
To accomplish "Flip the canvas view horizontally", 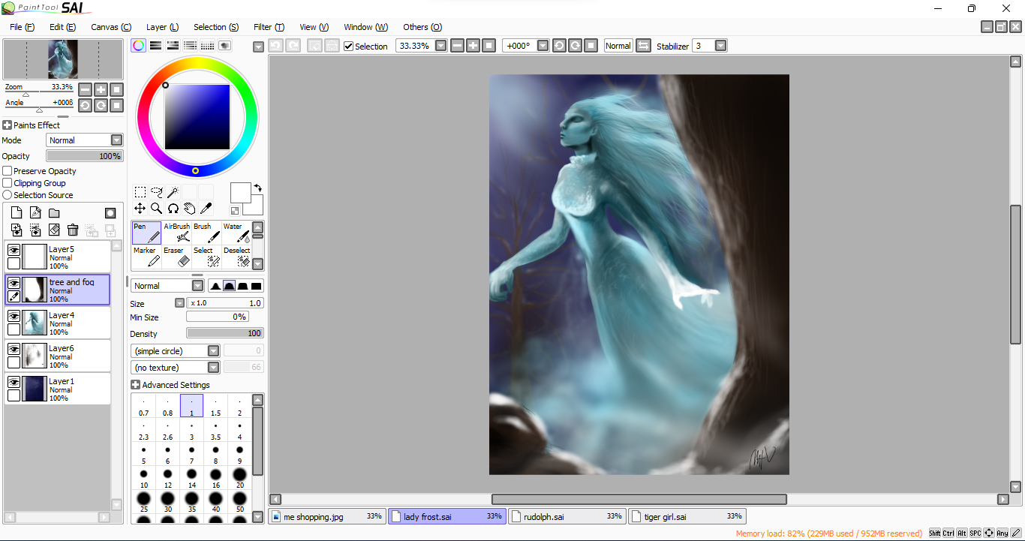I will click(643, 46).
